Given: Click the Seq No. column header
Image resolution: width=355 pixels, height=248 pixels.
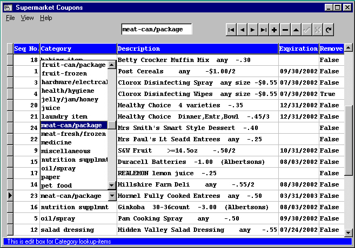Looking at the screenshot, I should [26, 49].
